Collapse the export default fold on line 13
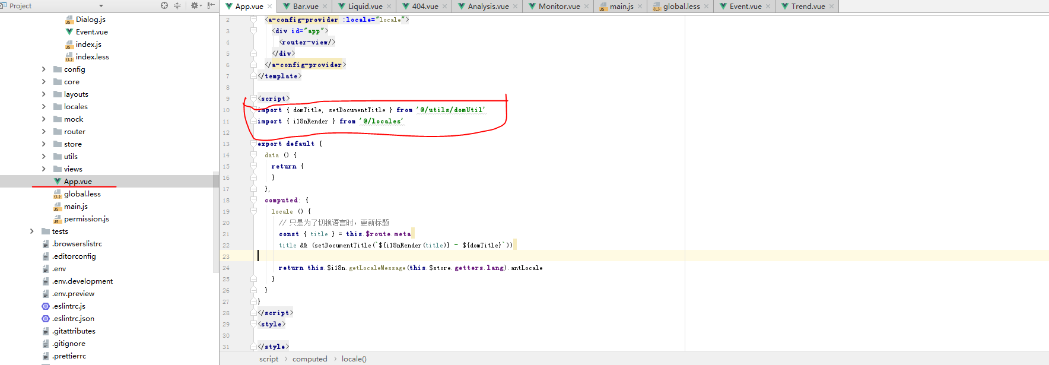The image size is (1049, 365). point(253,144)
